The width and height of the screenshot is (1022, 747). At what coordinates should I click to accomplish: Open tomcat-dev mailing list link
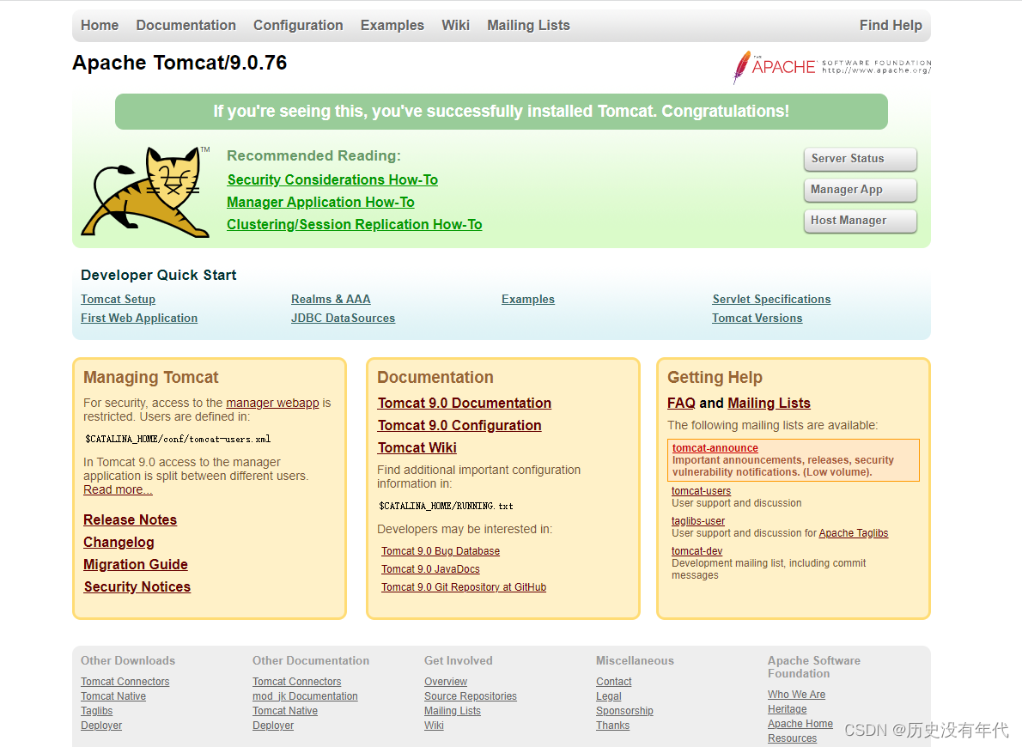pos(697,551)
